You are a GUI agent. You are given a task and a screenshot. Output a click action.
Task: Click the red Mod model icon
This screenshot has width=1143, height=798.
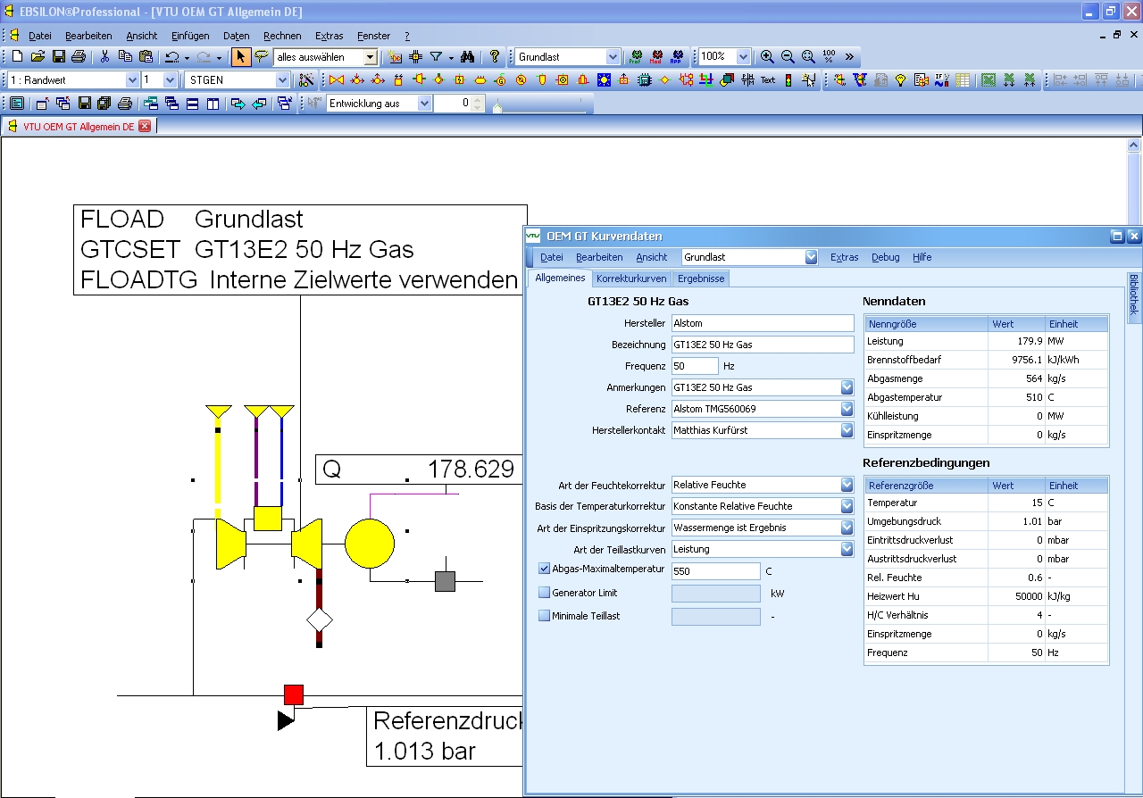(656, 57)
